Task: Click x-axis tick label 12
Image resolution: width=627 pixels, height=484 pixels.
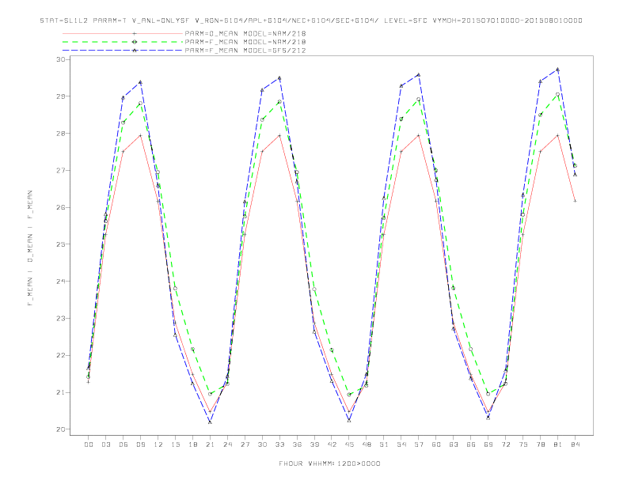Action: (158, 444)
